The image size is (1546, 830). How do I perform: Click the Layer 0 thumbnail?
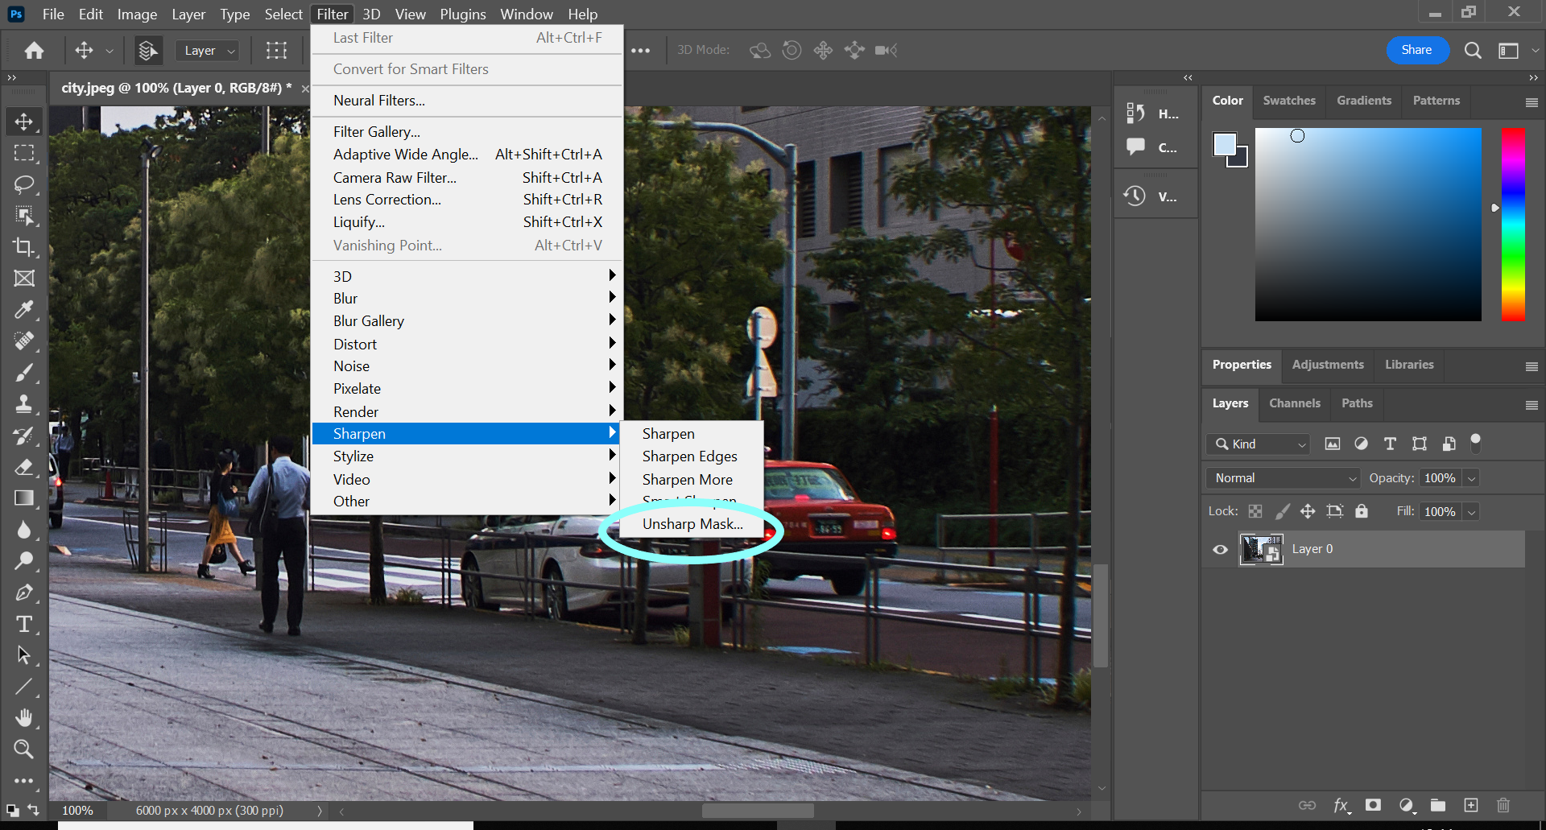1261,550
